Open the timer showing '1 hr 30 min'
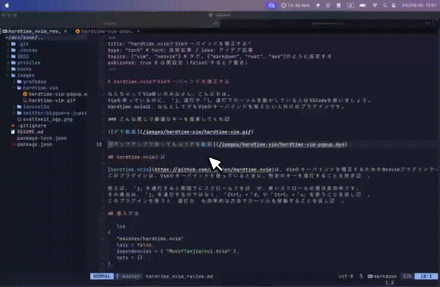Image resolution: width=440 pixels, height=287 pixels. point(295,5)
